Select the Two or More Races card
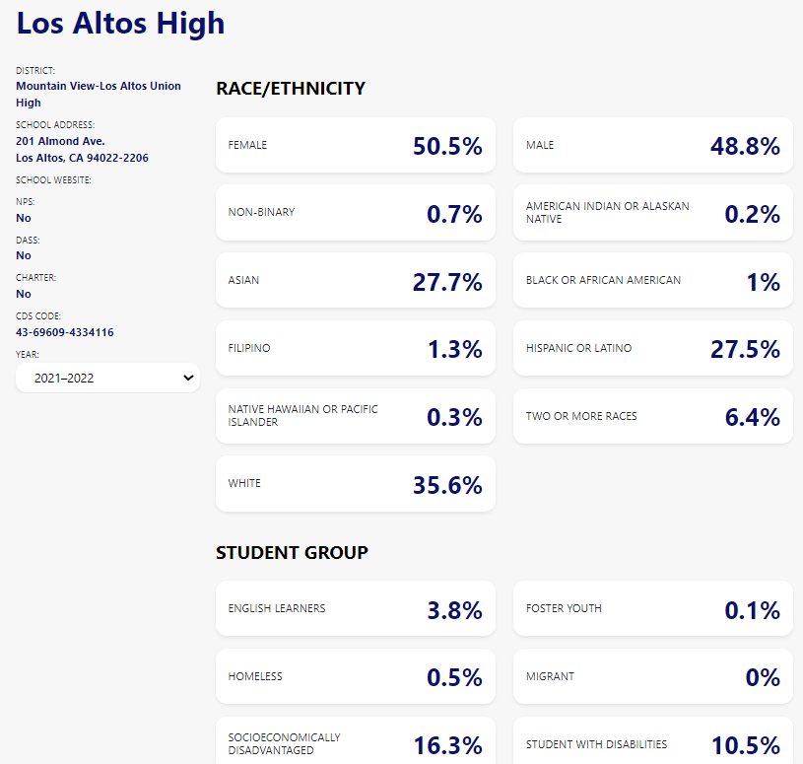The height and width of the screenshot is (764, 803). (652, 416)
